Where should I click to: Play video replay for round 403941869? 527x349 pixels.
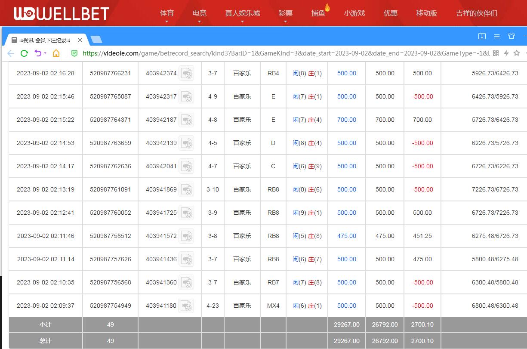(186, 189)
